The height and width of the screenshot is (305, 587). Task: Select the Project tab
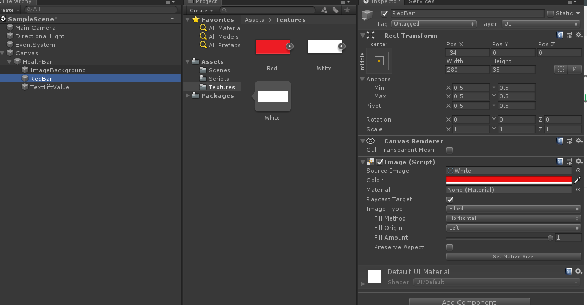(x=203, y=2)
